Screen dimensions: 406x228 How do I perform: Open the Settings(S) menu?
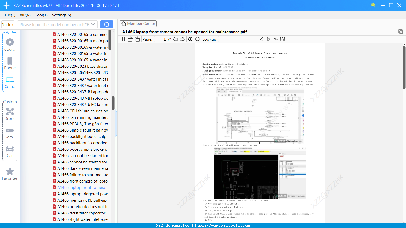[x=62, y=15]
